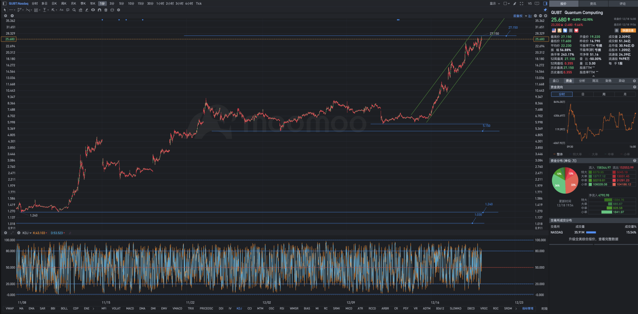Select the 日 money flow period
Viewport: 638px width, 314px height.
pyautogui.click(x=583, y=94)
